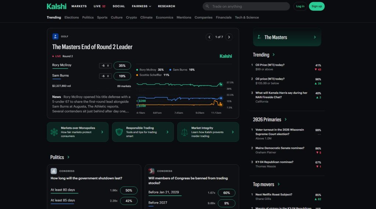The width and height of the screenshot is (376, 209).
Task: Click Congress flag icon on stock trading card
Action: (151, 171)
